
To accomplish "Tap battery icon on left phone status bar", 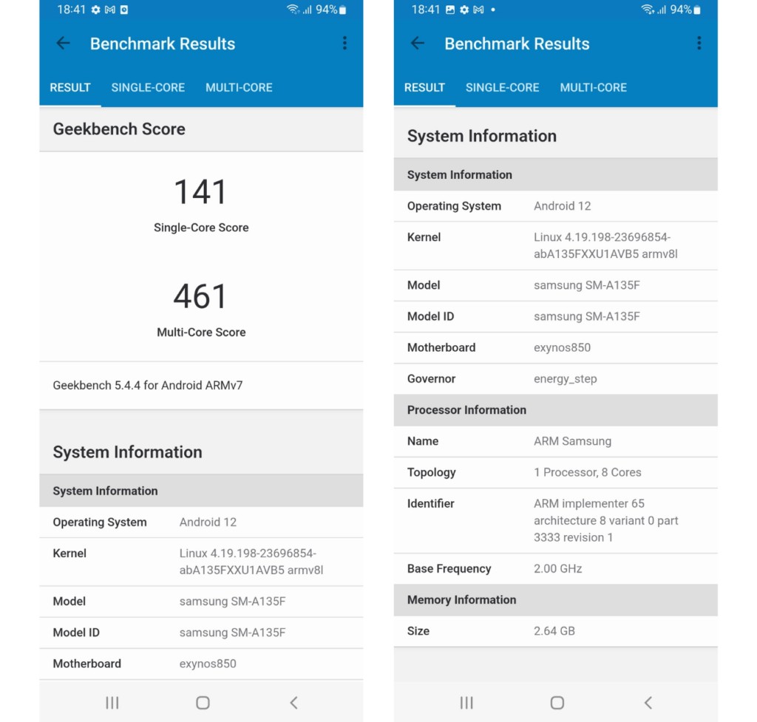I will click(x=343, y=10).
